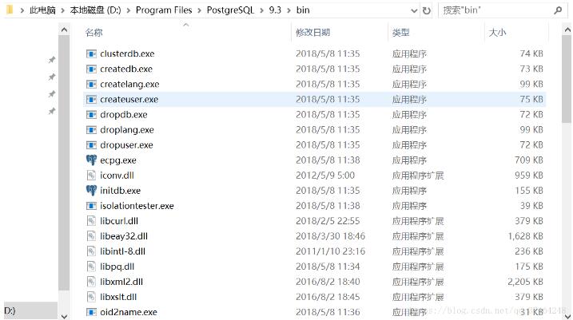Click the createlang.exe file icon
573x320 pixels.
(91, 85)
